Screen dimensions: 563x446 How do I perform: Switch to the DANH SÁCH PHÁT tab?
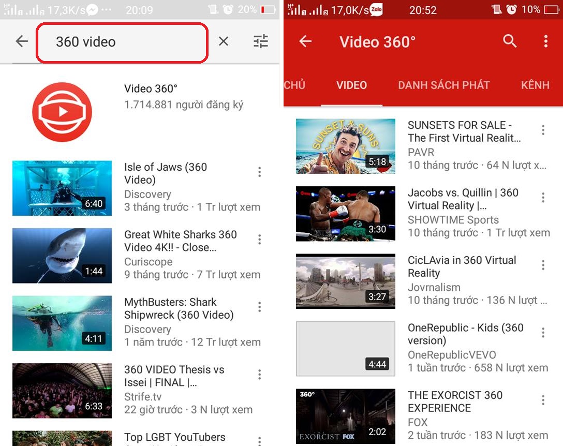coord(443,85)
